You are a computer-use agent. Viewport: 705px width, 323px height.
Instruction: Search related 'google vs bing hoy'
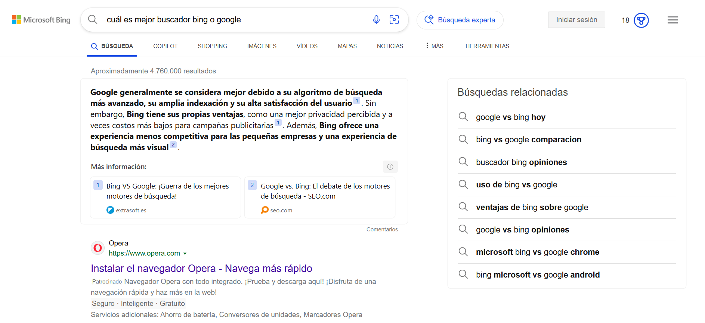click(567, 117)
